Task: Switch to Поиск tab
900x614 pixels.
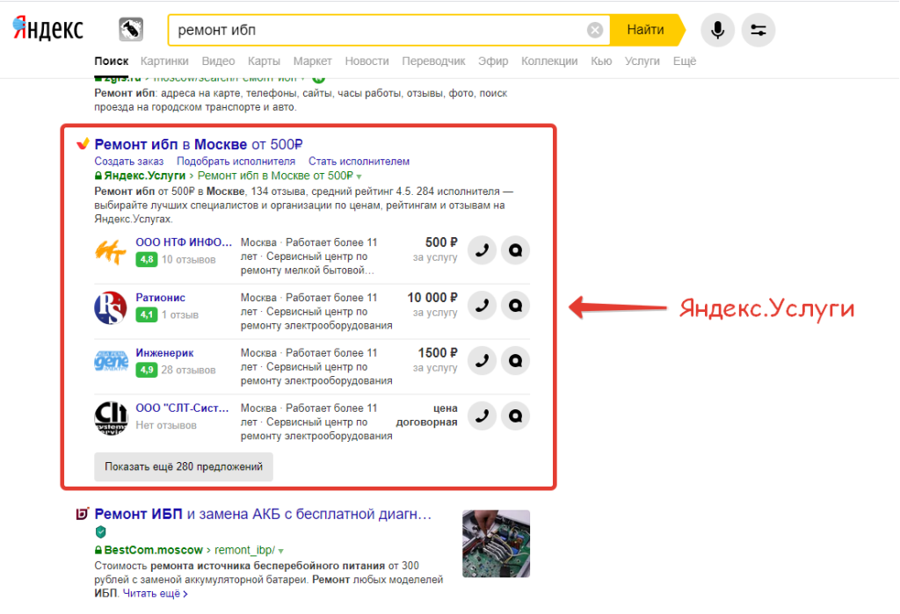Action: pos(112,61)
